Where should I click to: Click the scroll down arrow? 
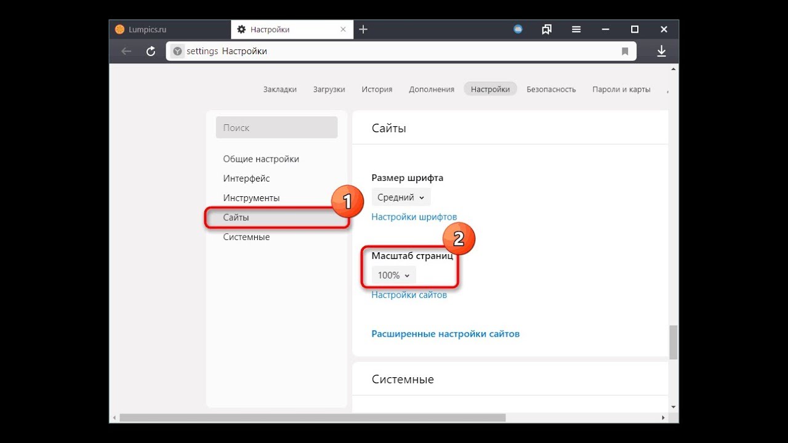[673, 407]
